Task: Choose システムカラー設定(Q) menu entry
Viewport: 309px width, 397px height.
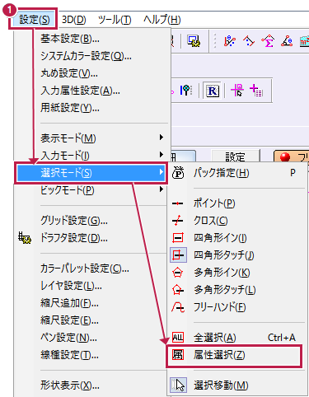Action: (x=86, y=56)
